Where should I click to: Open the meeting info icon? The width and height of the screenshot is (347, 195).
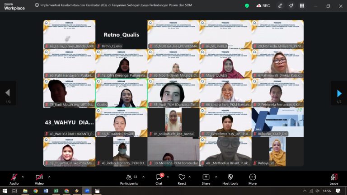tap(37, 5)
